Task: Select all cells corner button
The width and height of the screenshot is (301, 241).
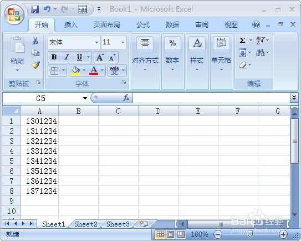Action: (x=11, y=111)
